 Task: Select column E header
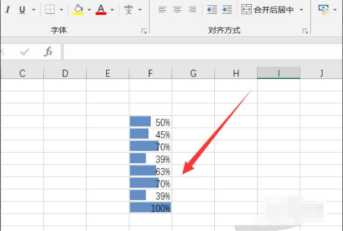pyautogui.click(x=107, y=73)
